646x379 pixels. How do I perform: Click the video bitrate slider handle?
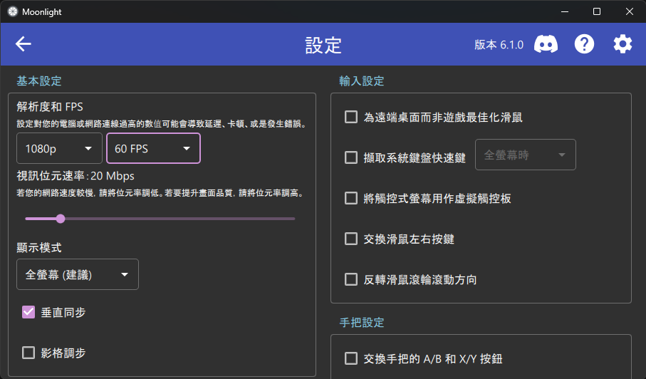[61, 219]
